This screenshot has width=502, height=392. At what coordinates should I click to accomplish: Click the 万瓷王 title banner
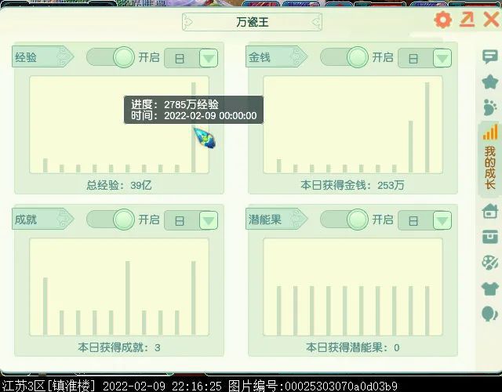pos(252,22)
